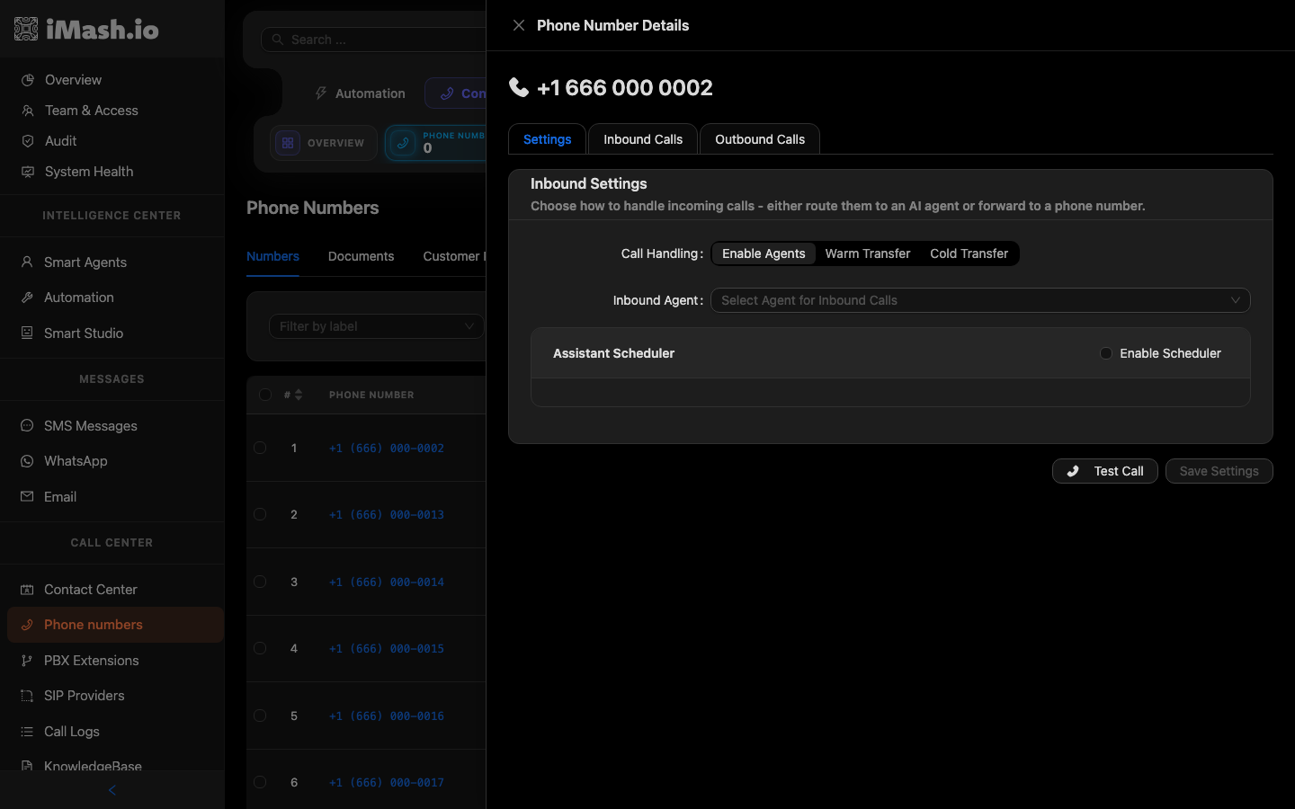Open the Inbound Agent selection dropdown

(x=980, y=300)
